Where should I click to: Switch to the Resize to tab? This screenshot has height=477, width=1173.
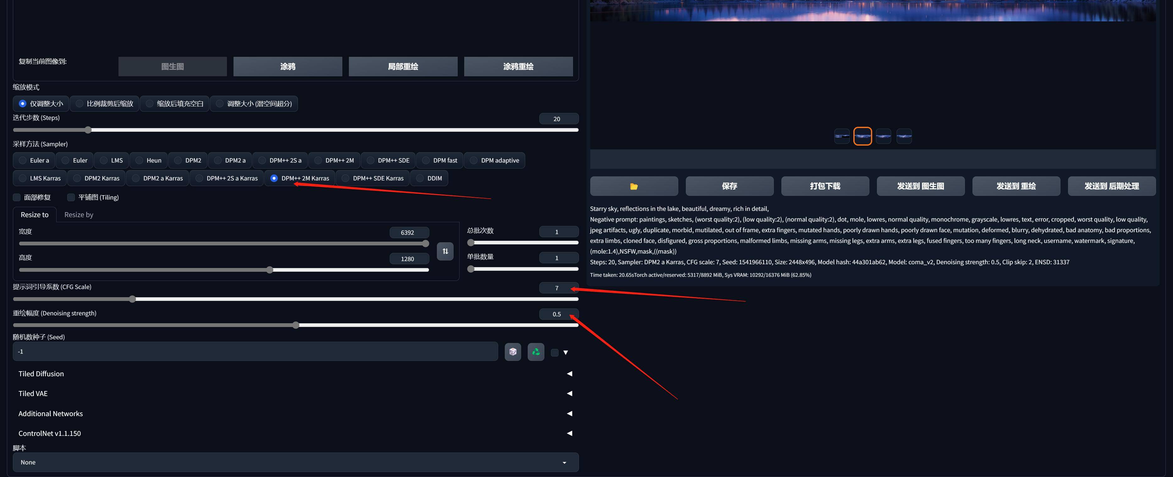tap(35, 215)
